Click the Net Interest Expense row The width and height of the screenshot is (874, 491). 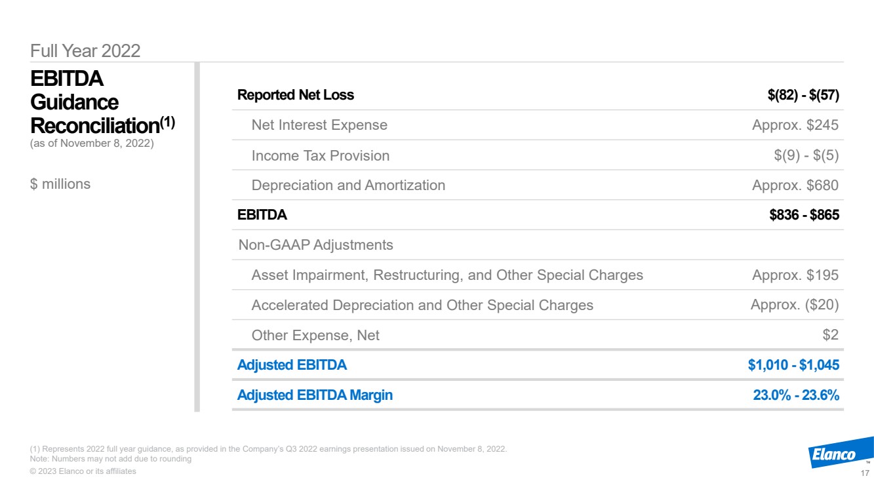point(538,125)
